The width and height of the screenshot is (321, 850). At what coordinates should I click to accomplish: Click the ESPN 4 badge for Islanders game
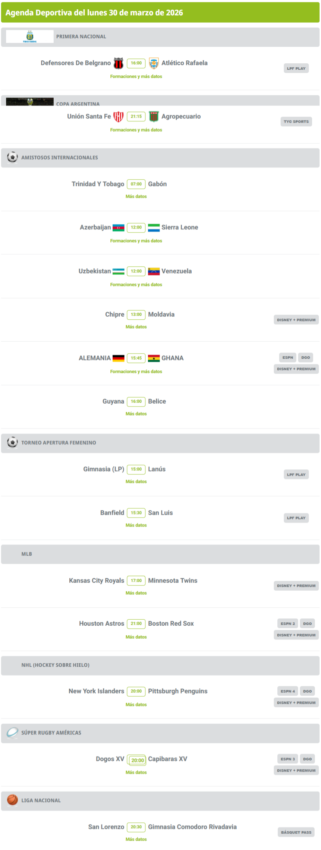point(287,691)
